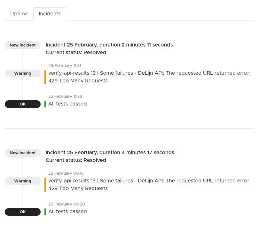Click the 25 February 09:20 timestamp
This screenshot has height=226, width=259.
tap(67, 204)
